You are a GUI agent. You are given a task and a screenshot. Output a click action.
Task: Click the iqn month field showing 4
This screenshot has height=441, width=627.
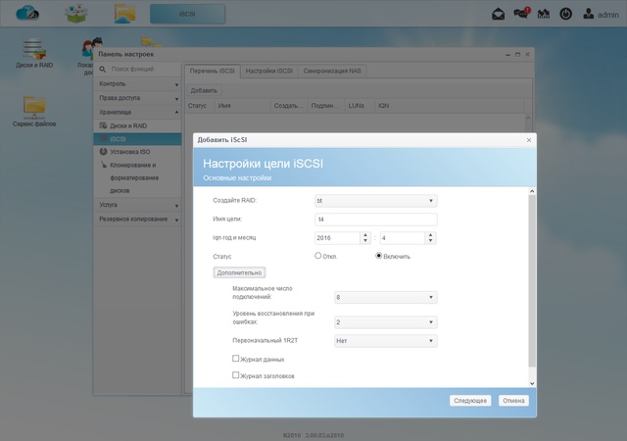[x=403, y=238]
